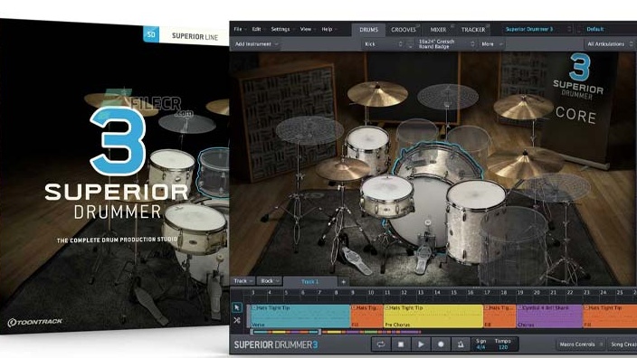Click the ghosted cymbal at far right

click(556, 187)
